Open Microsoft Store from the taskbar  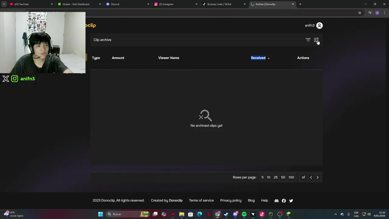[191, 214]
